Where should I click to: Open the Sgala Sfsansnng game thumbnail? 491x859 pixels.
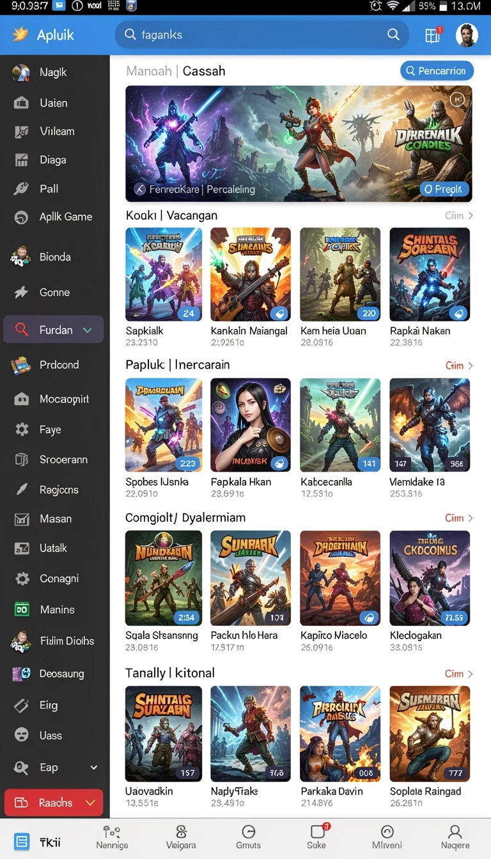(x=164, y=578)
